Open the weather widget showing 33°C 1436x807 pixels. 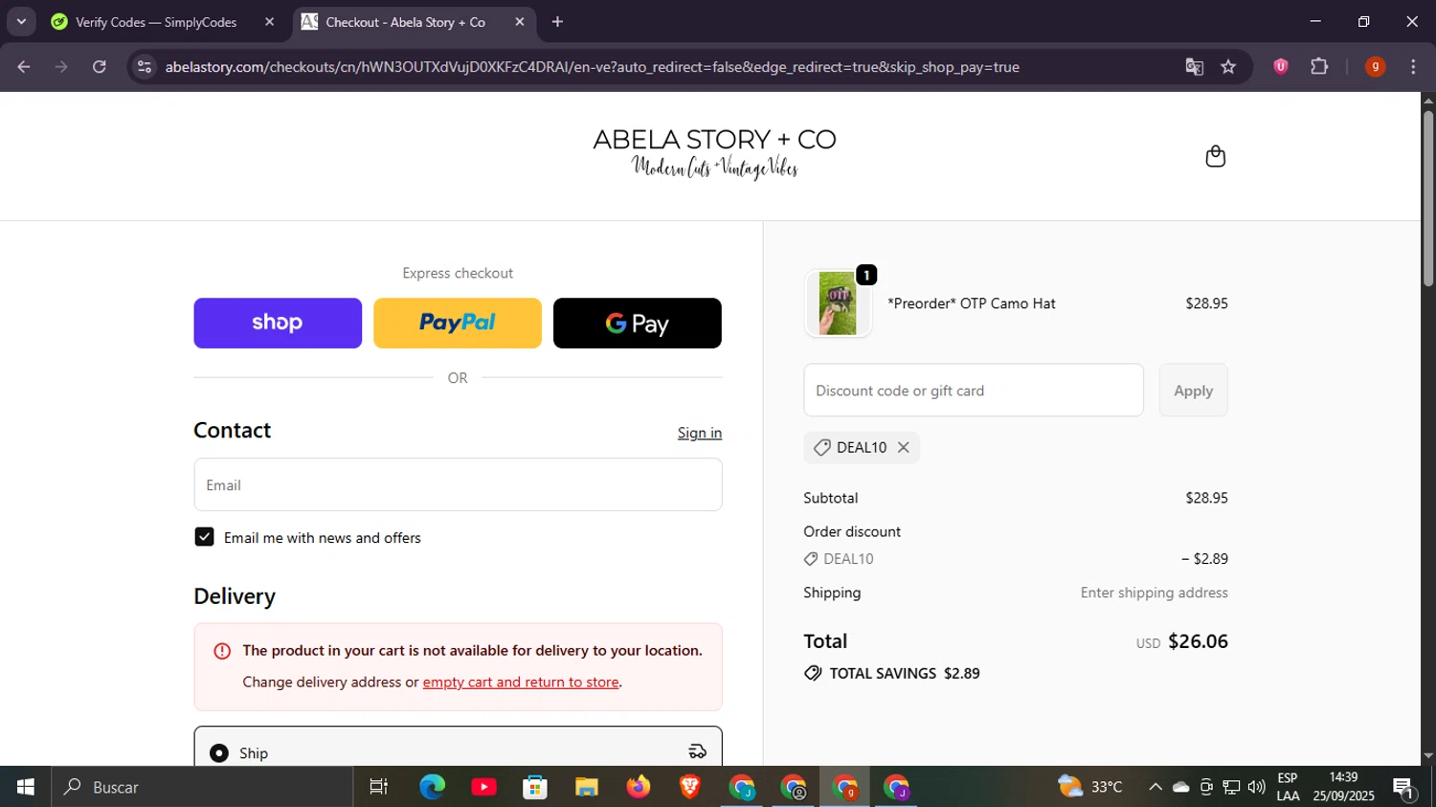[x=1090, y=787]
